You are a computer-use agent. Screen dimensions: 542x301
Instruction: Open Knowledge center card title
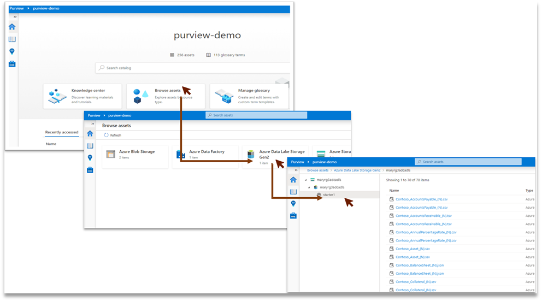pos(88,91)
